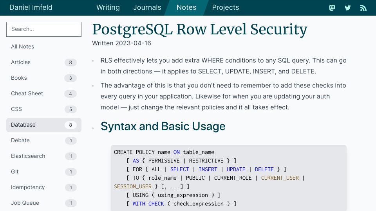Open the Journals section
This screenshot has width=376, height=211.
(x=147, y=7)
